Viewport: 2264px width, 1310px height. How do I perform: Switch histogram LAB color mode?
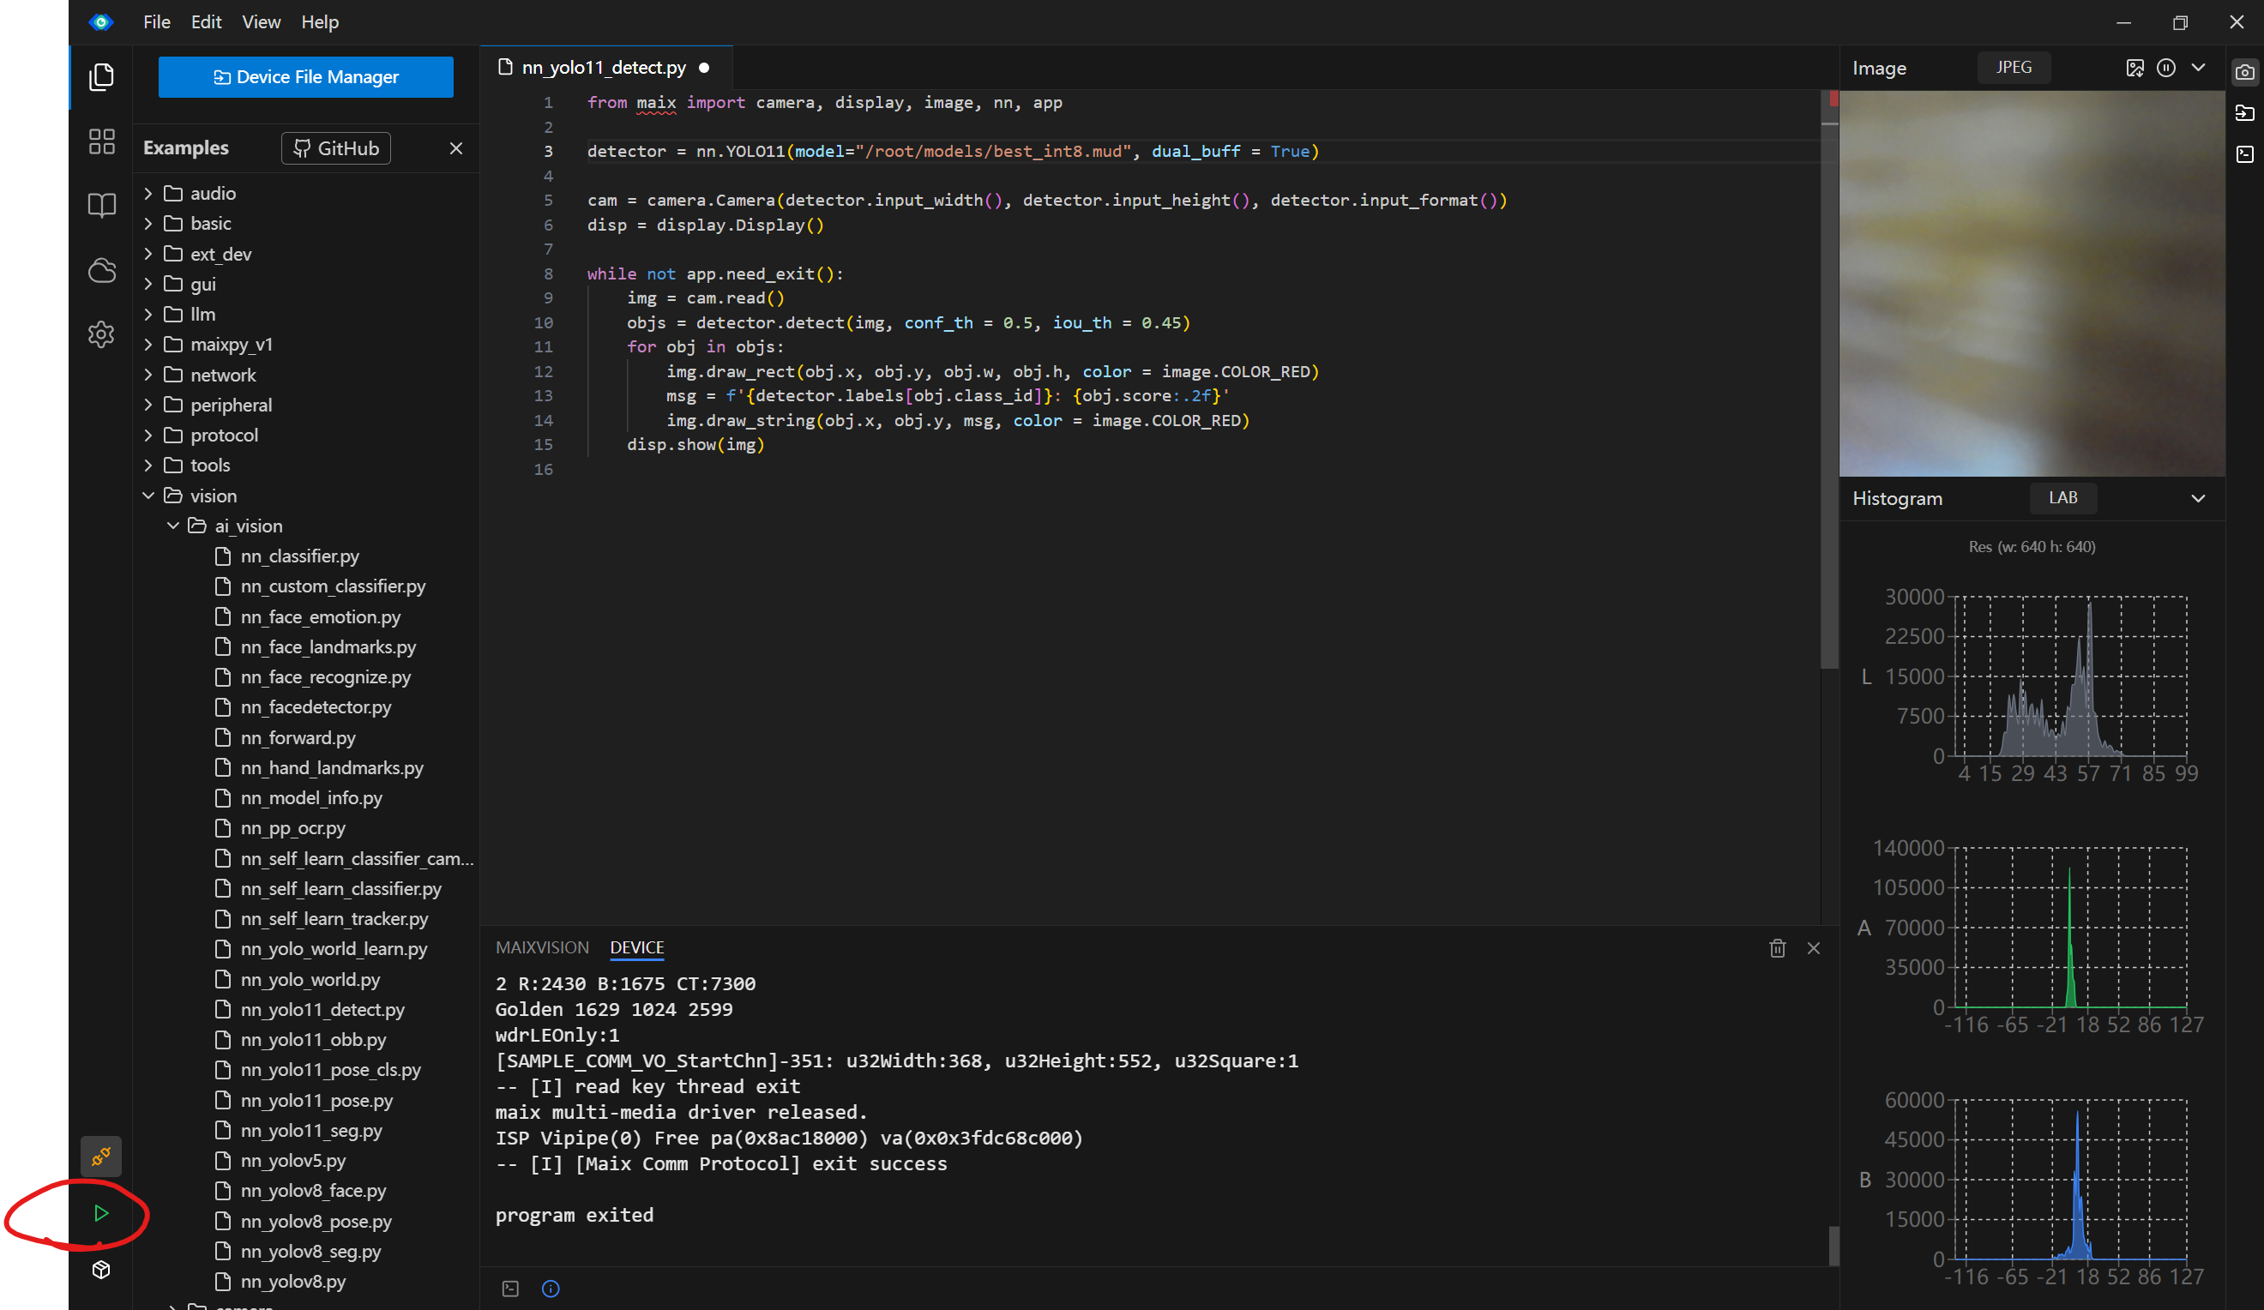click(2062, 497)
